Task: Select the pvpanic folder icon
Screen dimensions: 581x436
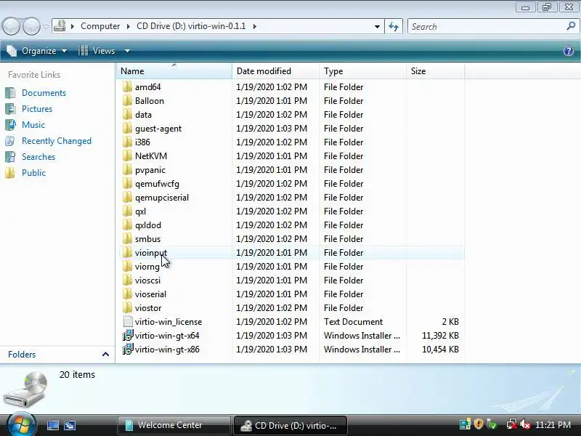Action: [x=127, y=169]
